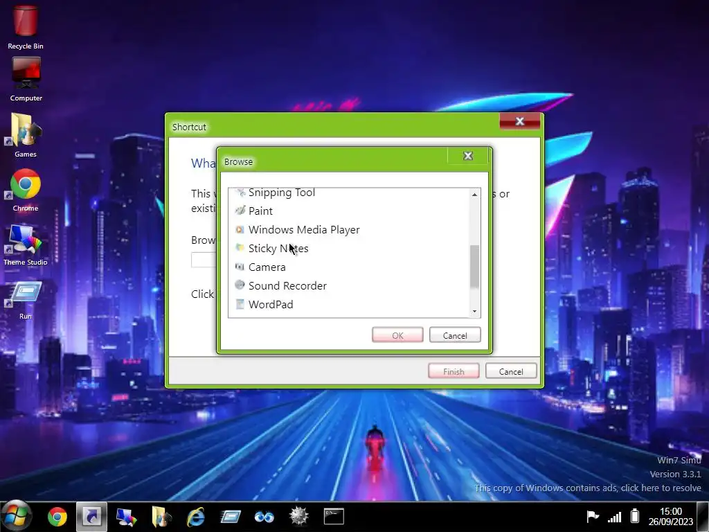Viewport: 709px width, 532px height.
Task: Click the Camera list icon
Action: pos(240,267)
